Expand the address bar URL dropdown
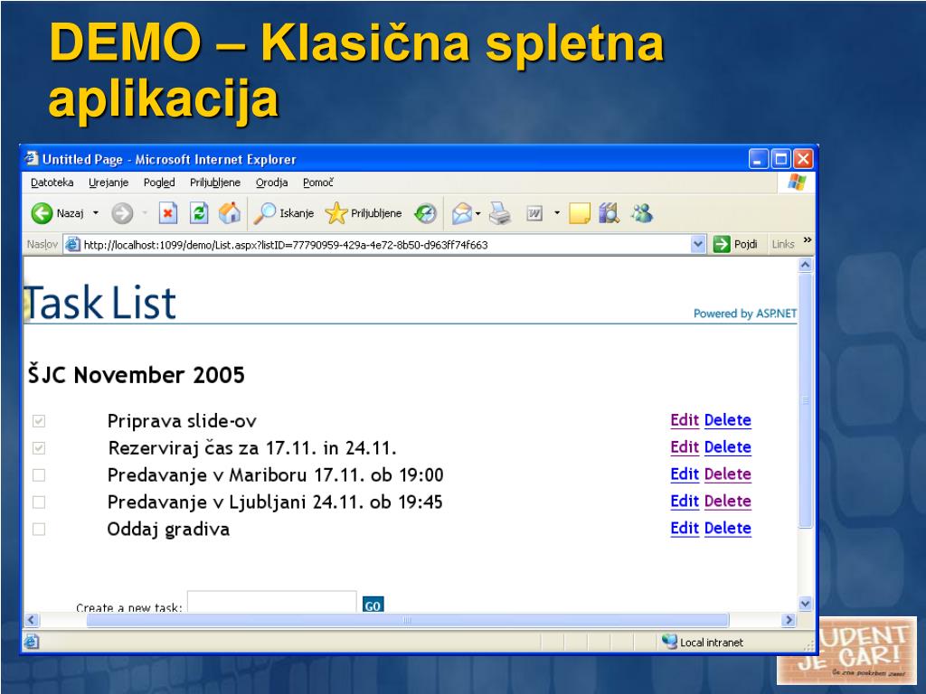This screenshot has width=926, height=694. (698, 244)
